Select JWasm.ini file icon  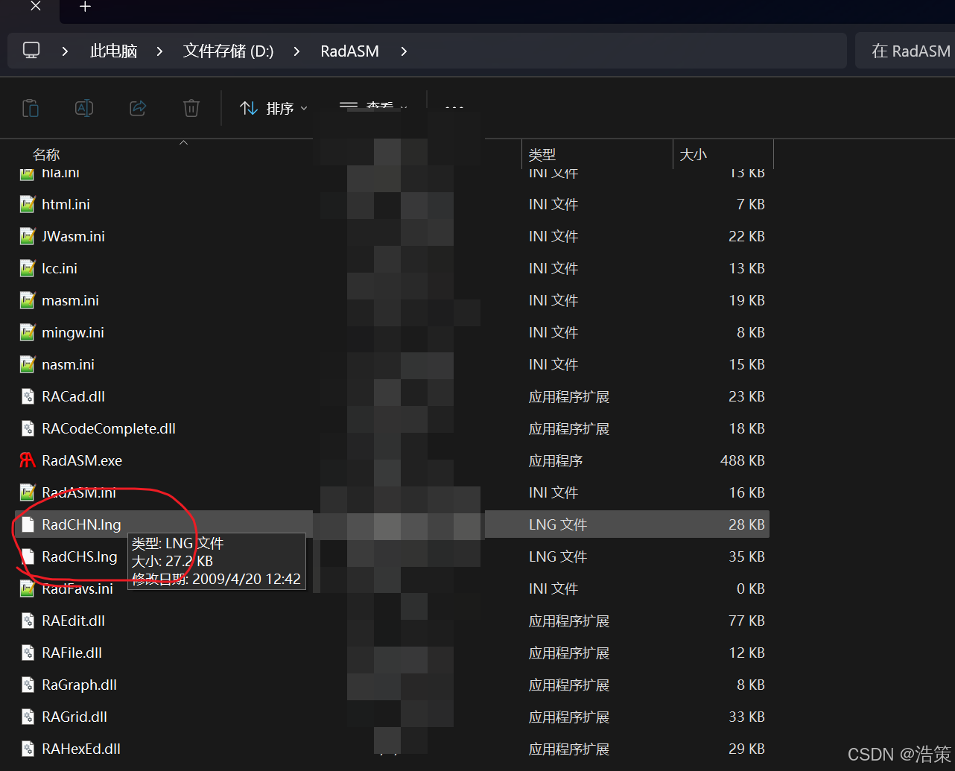coord(28,236)
